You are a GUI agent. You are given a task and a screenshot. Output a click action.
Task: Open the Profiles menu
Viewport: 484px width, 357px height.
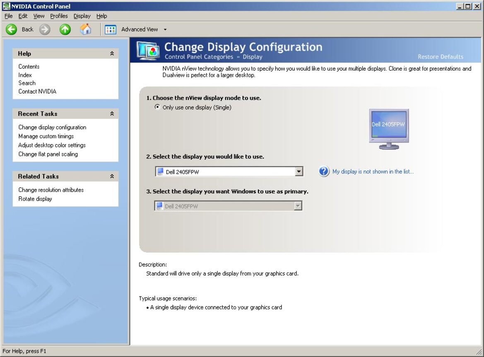click(x=59, y=16)
